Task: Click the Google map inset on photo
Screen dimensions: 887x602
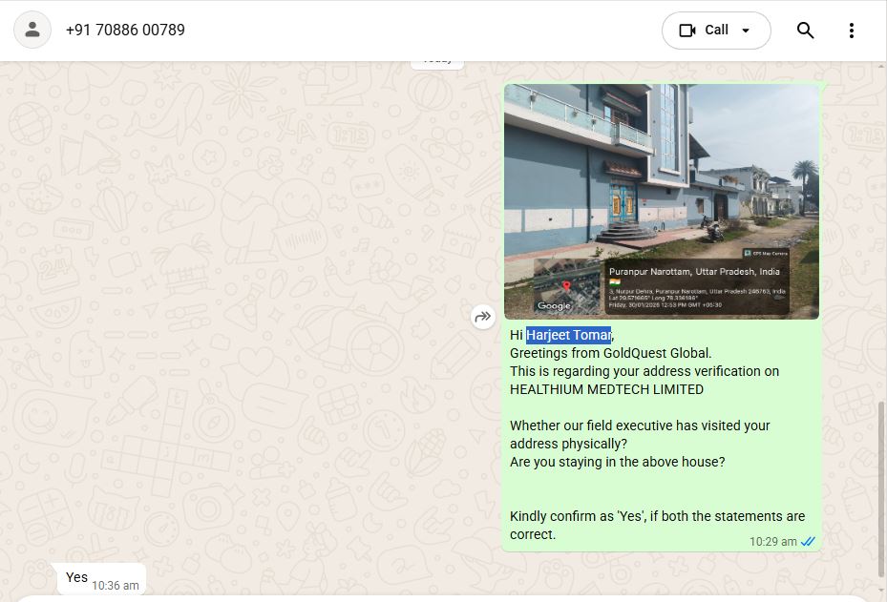Action: click(x=567, y=286)
